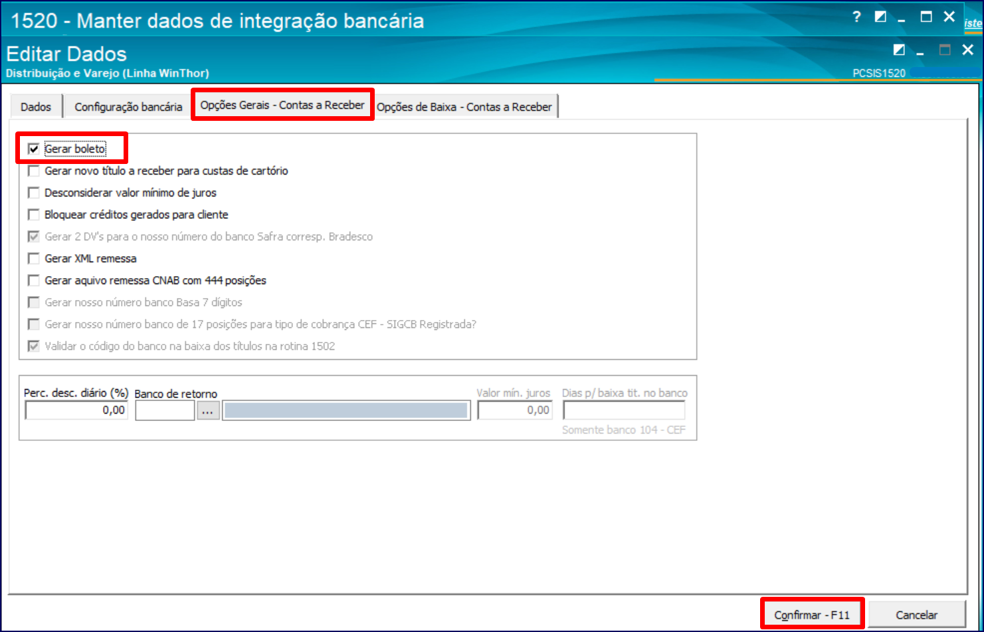
Task: Maximize the 1520 main window
Action: [926, 17]
